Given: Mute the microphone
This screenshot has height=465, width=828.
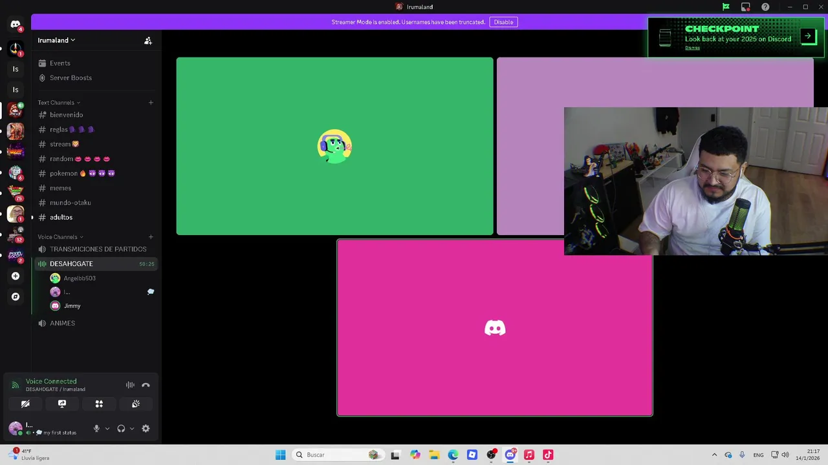Looking at the screenshot, I should click(x=96, y=428).
